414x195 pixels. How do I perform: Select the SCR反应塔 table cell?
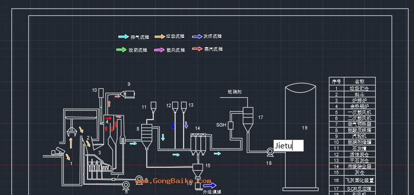(x=359, y=189)
